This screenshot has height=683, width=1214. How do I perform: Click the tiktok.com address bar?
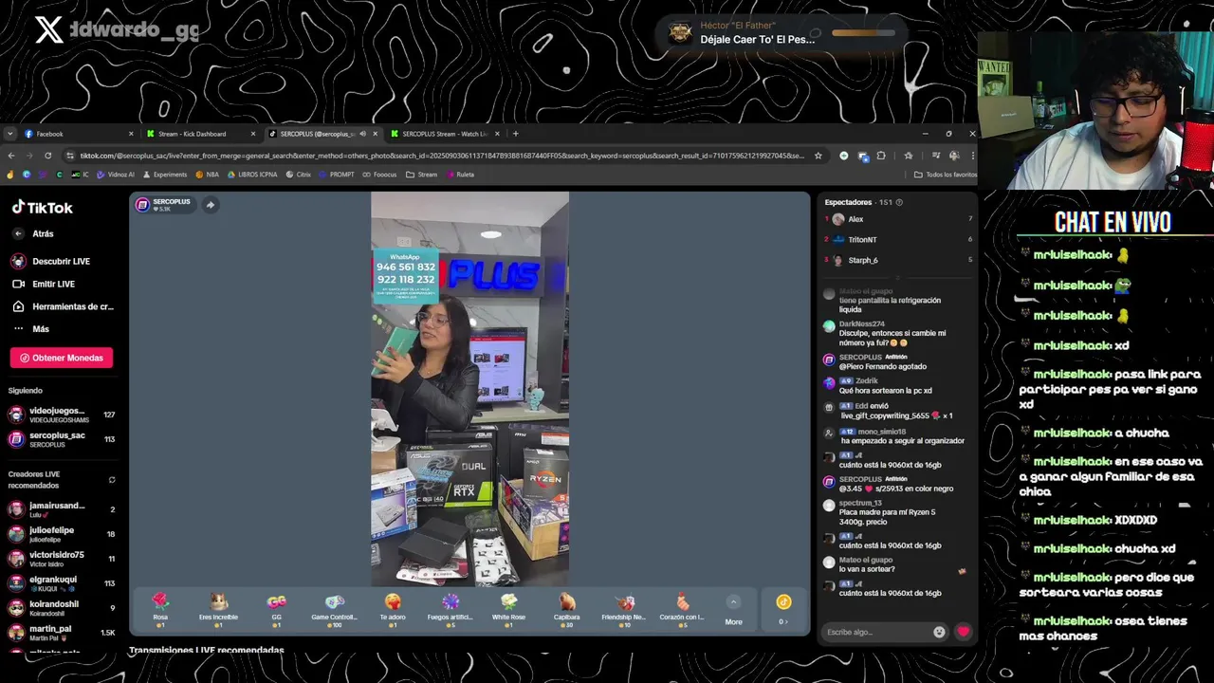(441, 156)
